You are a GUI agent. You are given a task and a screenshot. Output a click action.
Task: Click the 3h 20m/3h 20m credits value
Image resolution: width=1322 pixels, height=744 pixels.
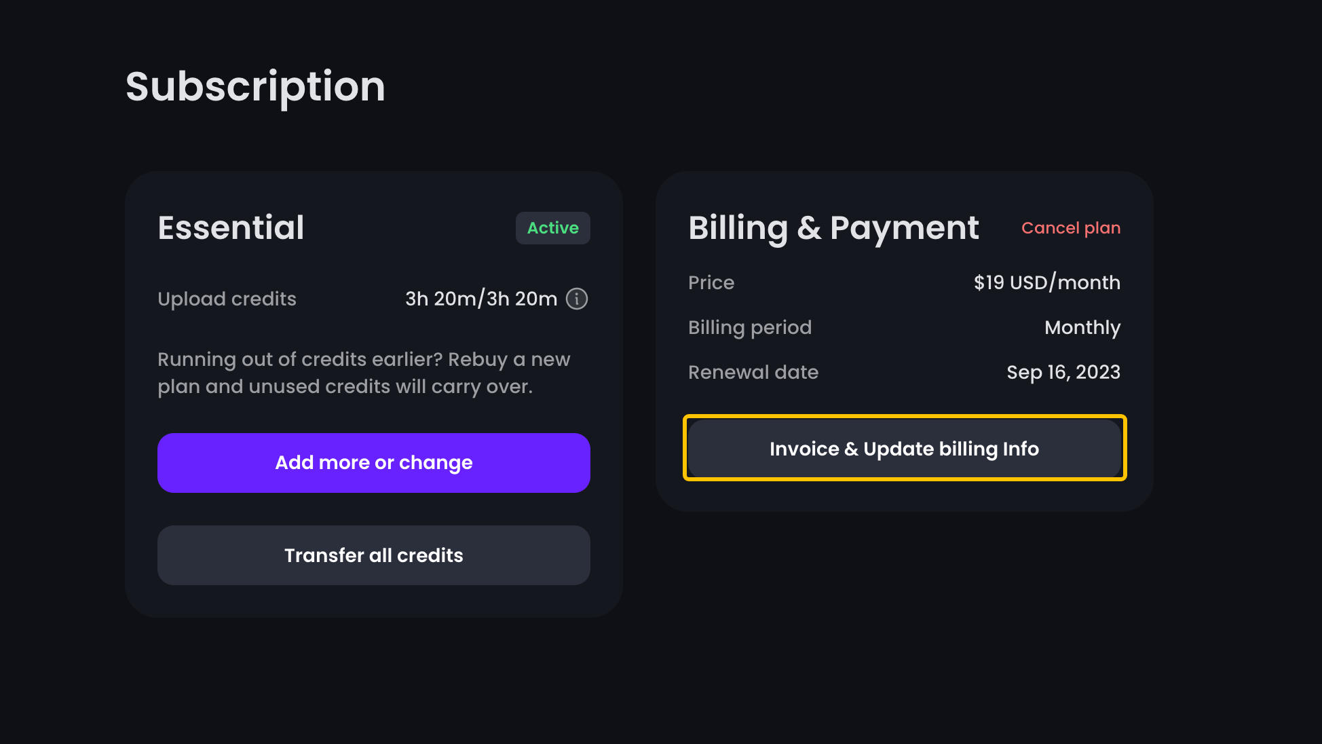[481, 299]
